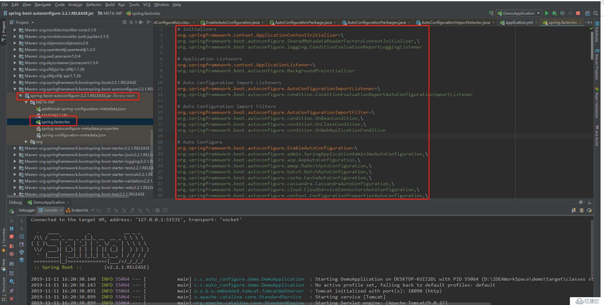Open the Project view selector dropdown
Viewport: 604px width, 305px height.
pos(22,22)
